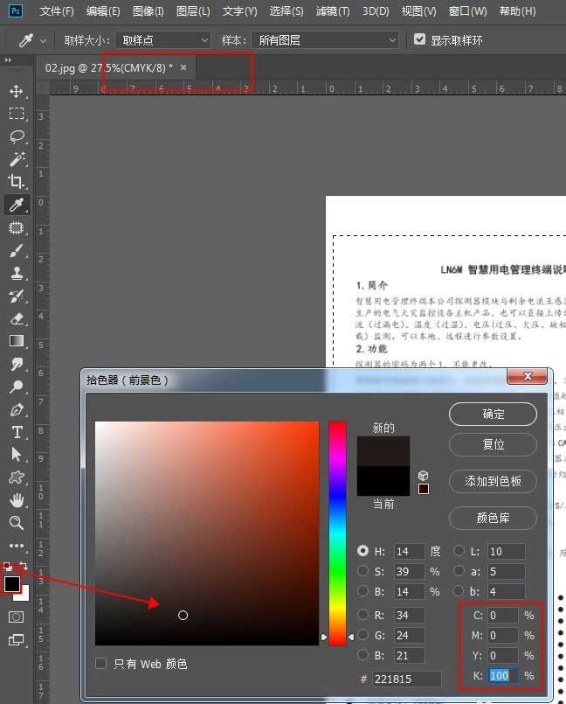Image resolution: width=566 pixels, height=704 pixels.
Task: Select the Crop tool
Action: (16, 182)
